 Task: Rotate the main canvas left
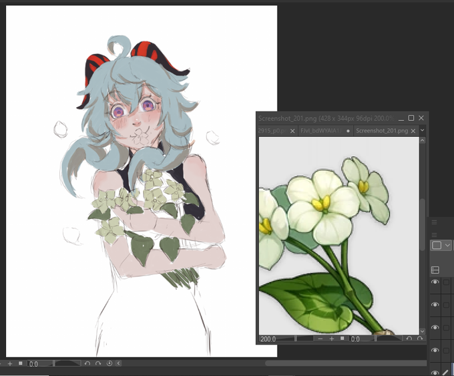click(x=87, y=363)
